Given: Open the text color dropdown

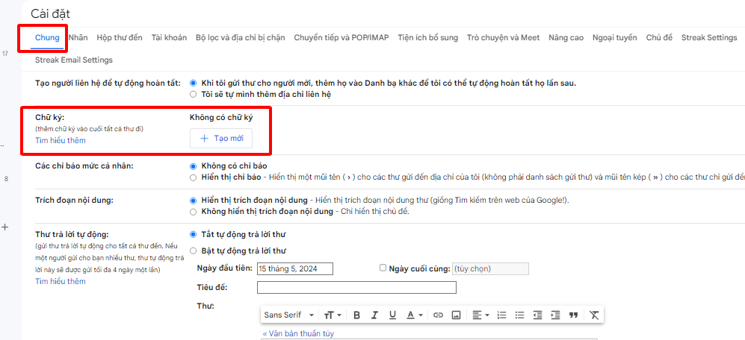Looking at the screenshot, I should 415,315.
